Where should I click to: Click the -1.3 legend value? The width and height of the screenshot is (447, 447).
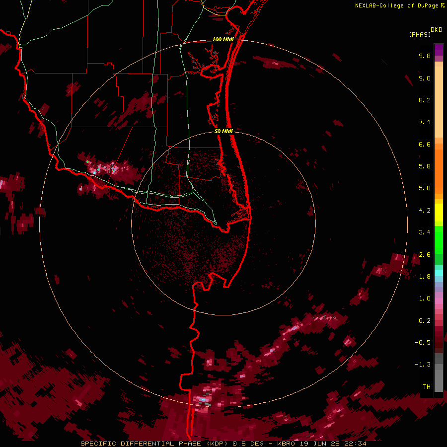423,365
